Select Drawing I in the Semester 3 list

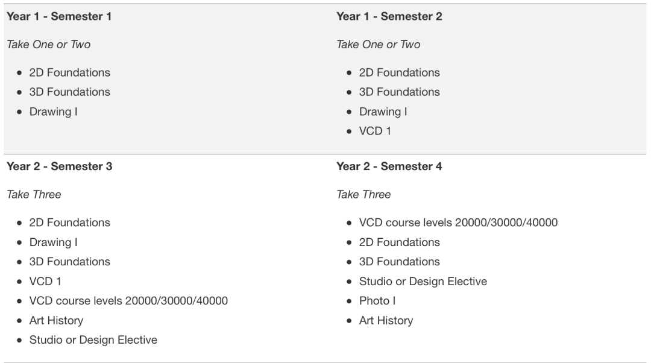point(54,242)
